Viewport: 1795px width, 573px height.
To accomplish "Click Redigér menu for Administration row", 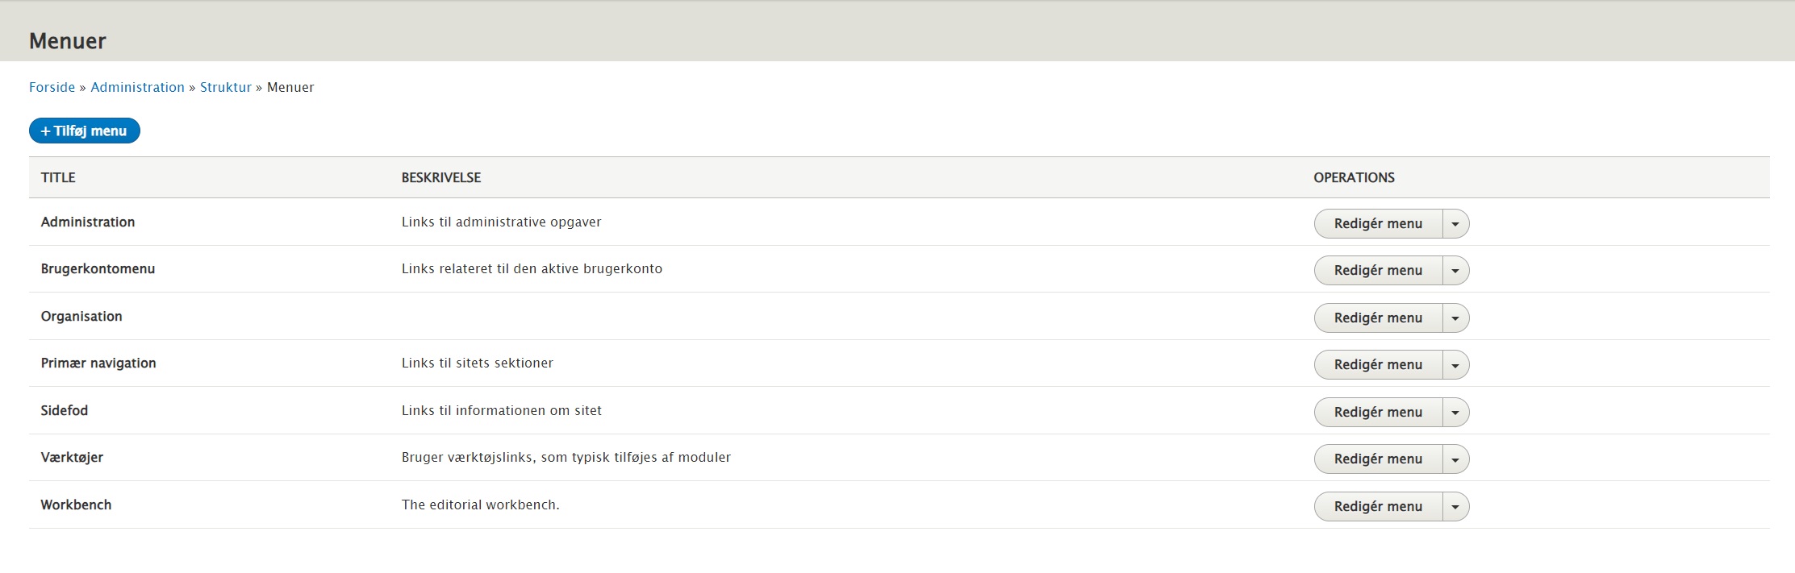I will (1378, 223).
